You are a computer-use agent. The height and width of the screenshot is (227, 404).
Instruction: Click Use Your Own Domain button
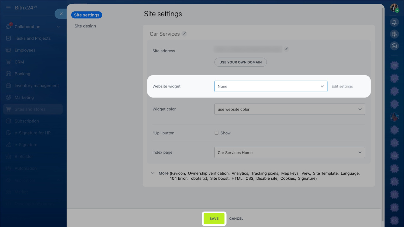point(241,62)
